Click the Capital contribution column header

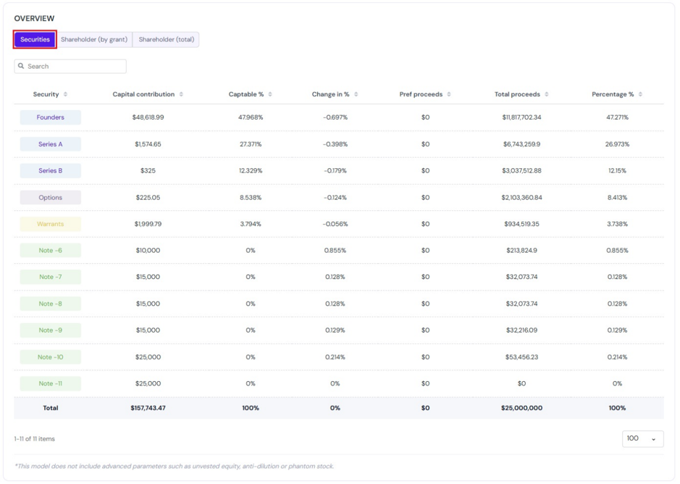pos(143,94)
